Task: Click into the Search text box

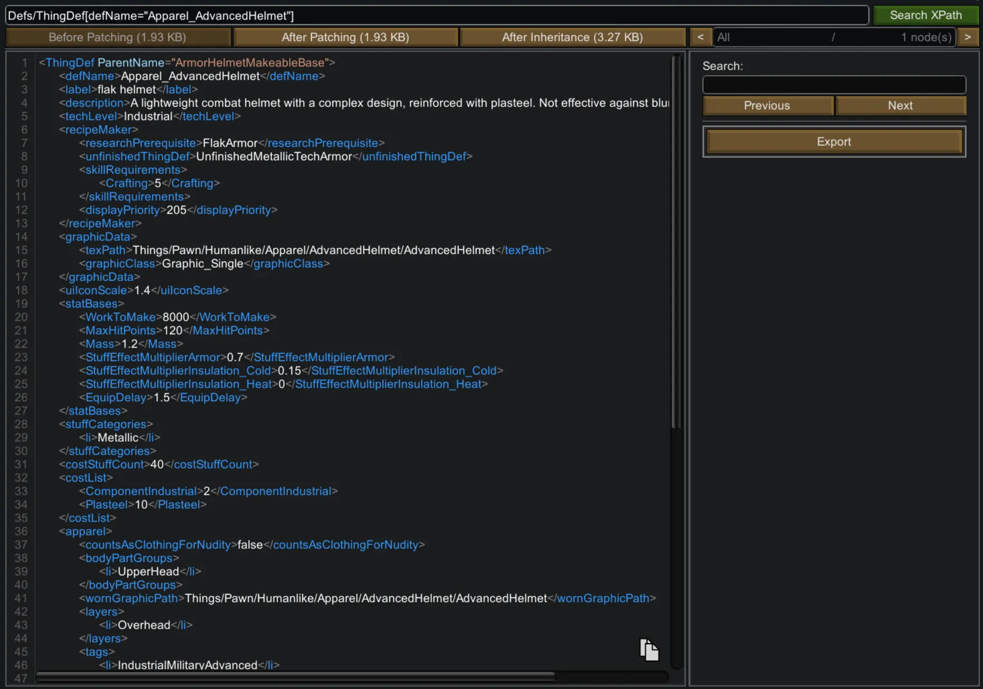Action: (833, 85)
